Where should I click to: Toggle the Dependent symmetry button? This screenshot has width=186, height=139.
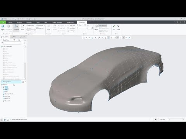point(103,25)
